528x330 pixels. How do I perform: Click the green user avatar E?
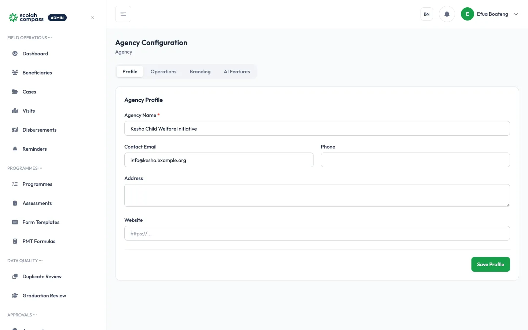click(x=467, y=14)
